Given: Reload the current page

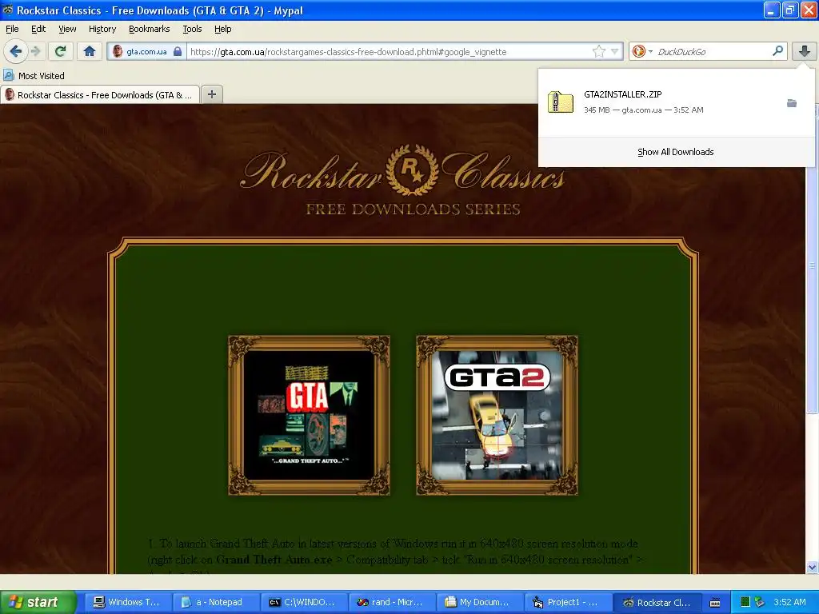Looking at the screenshot, I should (x=61, y=51).
